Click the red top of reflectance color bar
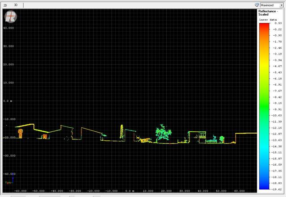The height and width of the screenshot is (197, 286). coord(264,26)
